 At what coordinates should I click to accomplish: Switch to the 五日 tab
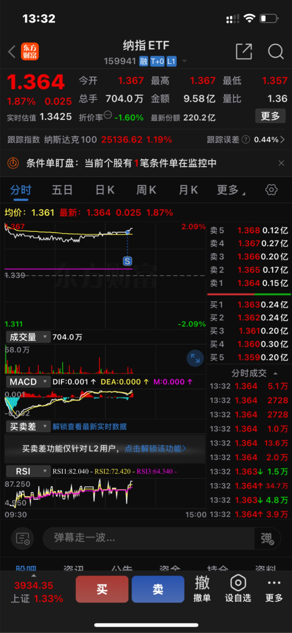(x=62, y=190)
